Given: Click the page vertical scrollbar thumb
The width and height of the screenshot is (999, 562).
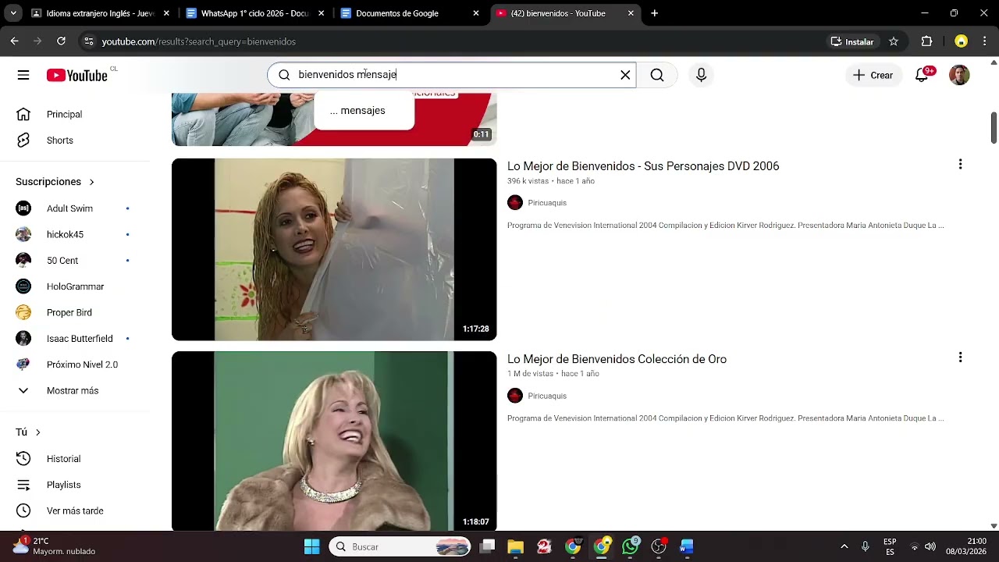Looking at the screenshot, I should click(994, 127).
